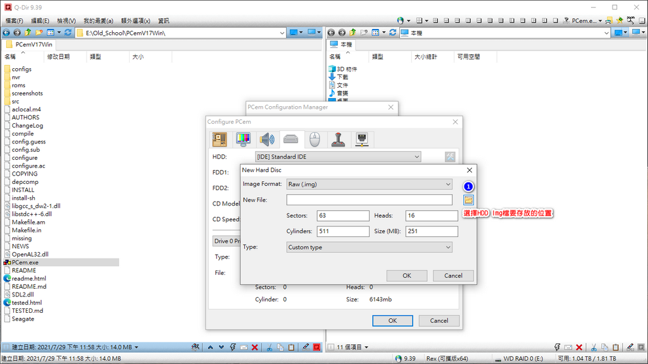Viewport: 648px width, 364px height.
Task: Go up one folder level in left pane
Action: [x=28, y=33]
